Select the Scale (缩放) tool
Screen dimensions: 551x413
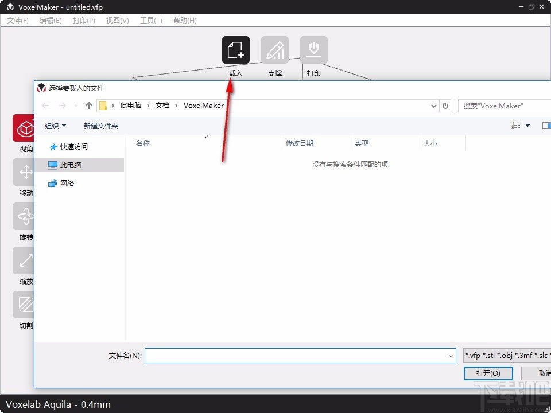click(x=24, y=260)
